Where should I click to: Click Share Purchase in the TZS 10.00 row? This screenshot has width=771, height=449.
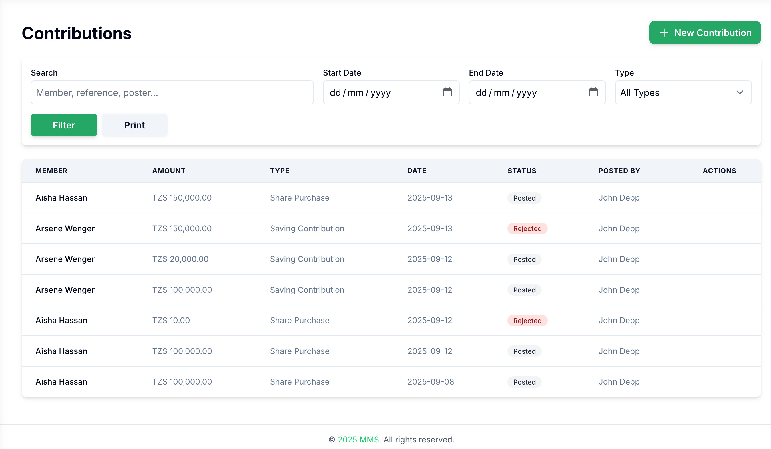[300, 320]
